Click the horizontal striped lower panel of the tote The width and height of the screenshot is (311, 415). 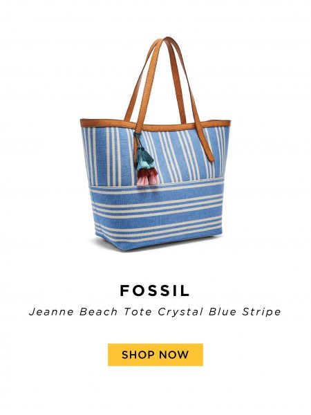point(158,214)
